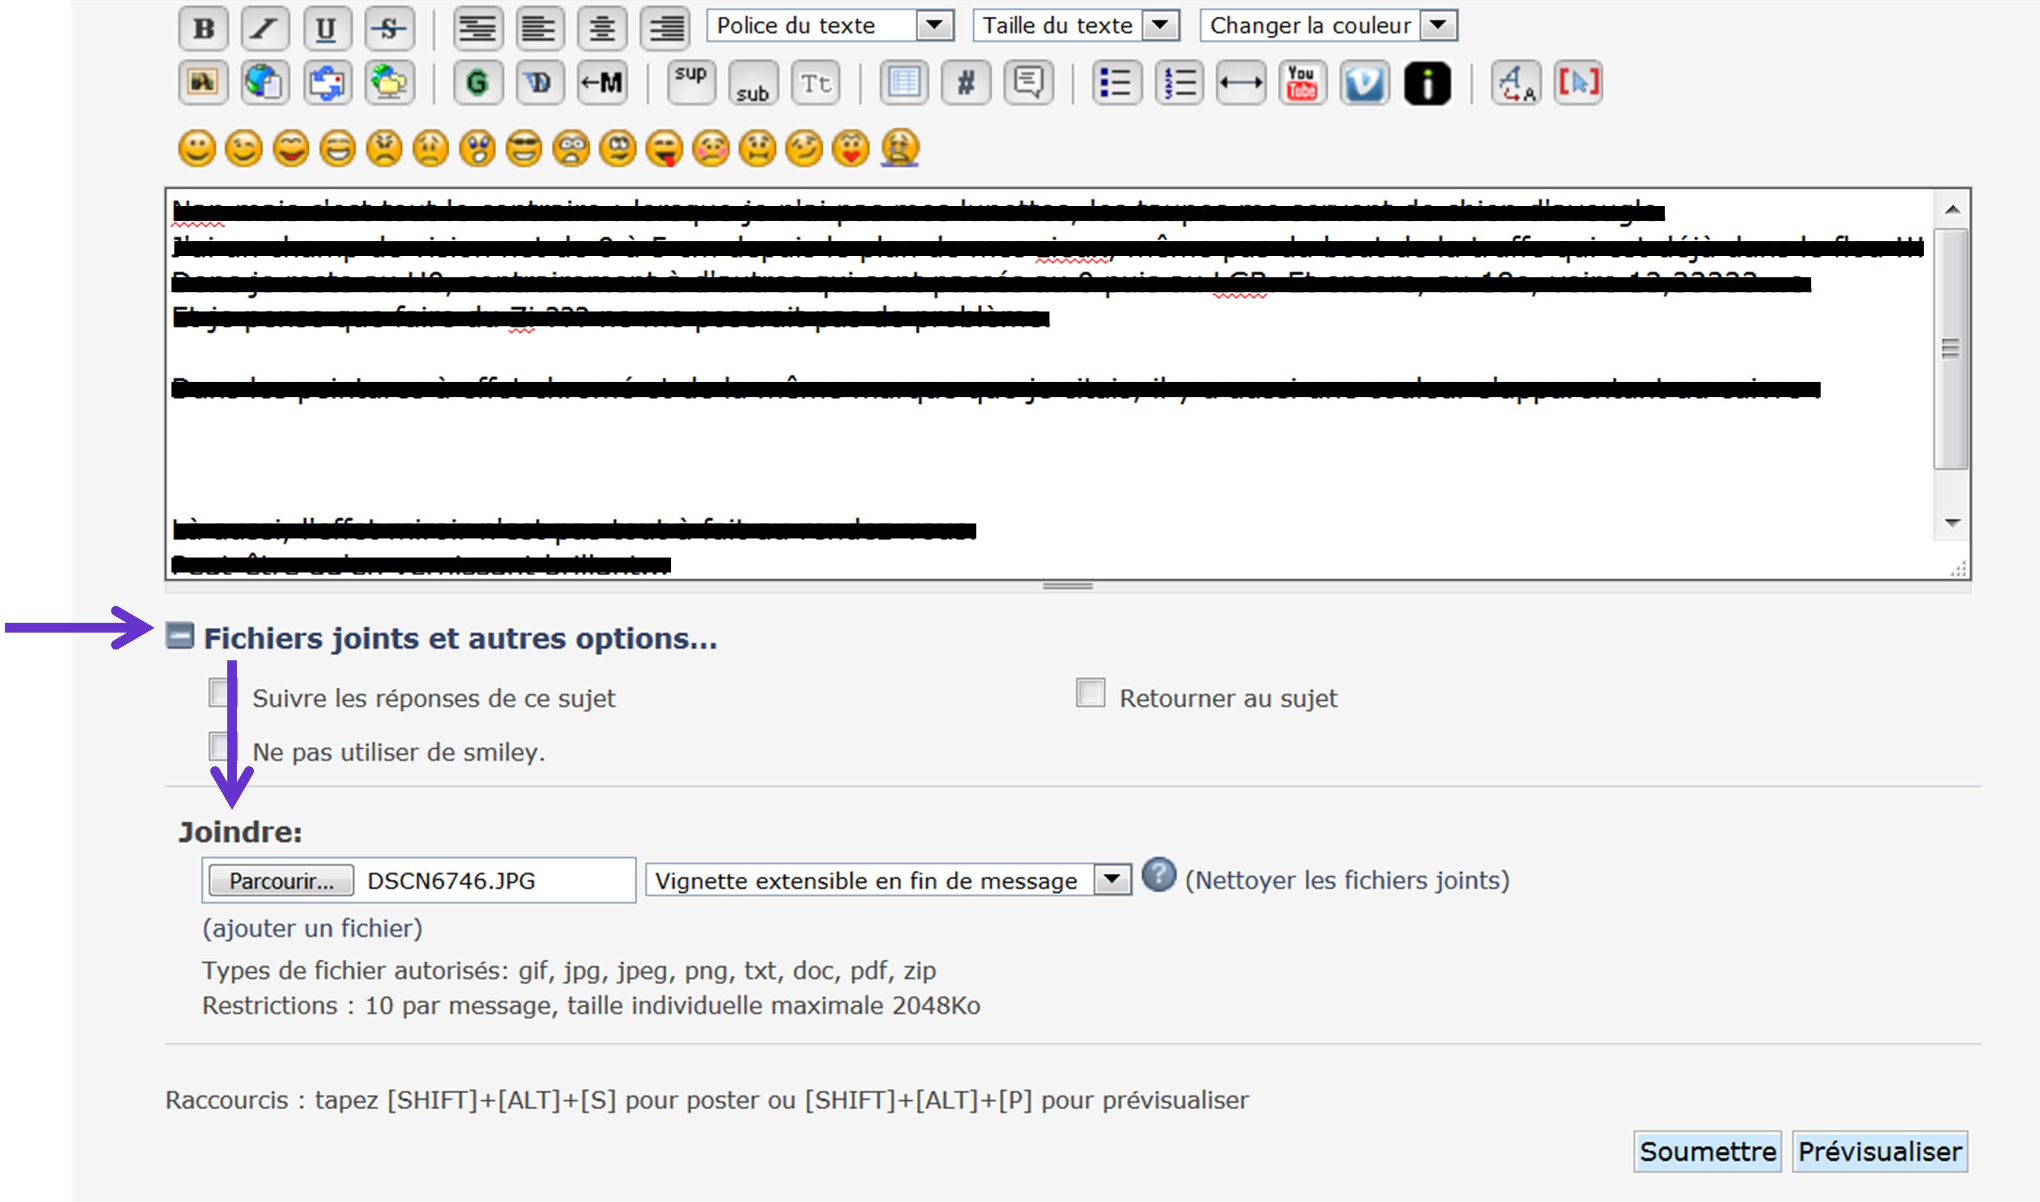Add glow effect with G button
The image size is (2040, 1202).
tap(478, 83)
